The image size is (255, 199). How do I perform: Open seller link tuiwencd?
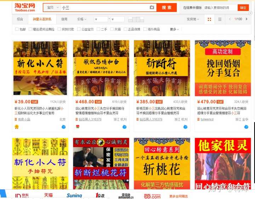[x=207, y=119]
